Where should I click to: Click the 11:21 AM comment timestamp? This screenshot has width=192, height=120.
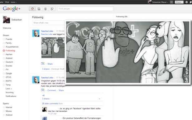click(52, 114)
